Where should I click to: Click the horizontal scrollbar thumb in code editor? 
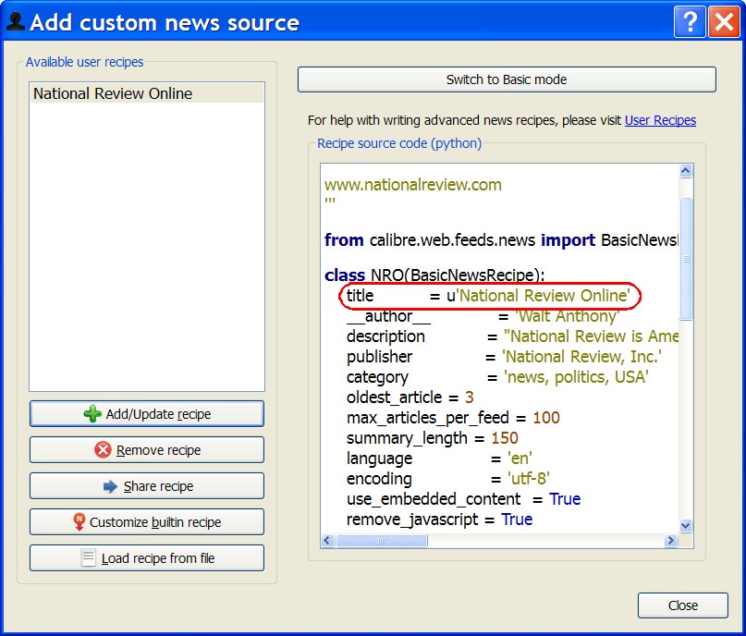pos(382,541)
